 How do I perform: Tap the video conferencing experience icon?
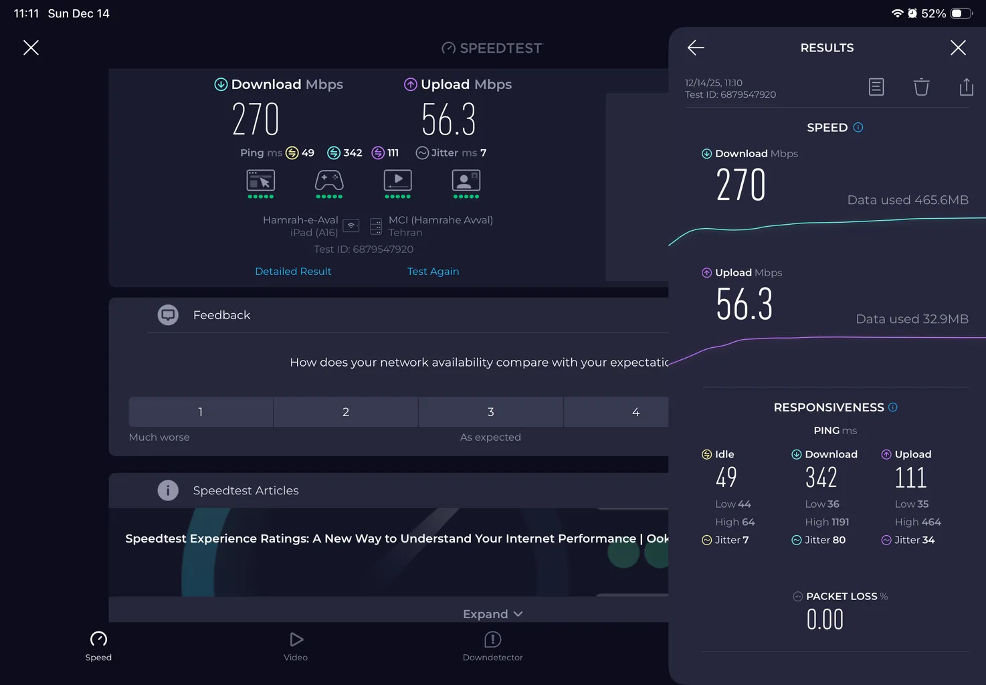click(x=466, y=181)
